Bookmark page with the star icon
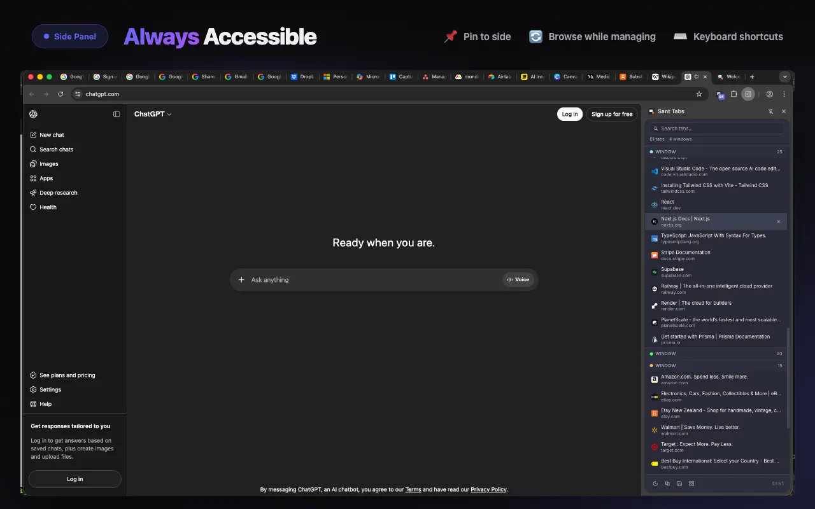Viewport: 815px width, 509px height. (699, 94)
